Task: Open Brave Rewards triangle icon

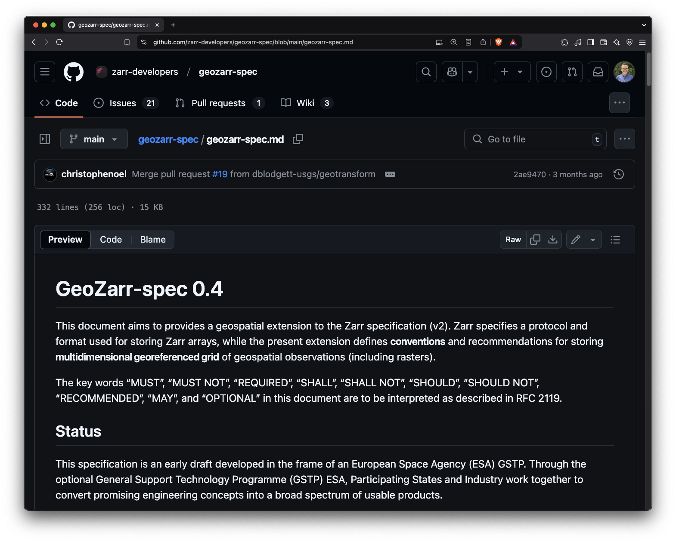Action: click(x=513, y=42)
